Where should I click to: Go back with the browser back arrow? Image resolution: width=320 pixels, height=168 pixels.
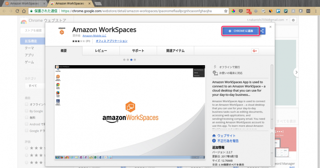tap(4, 11)
